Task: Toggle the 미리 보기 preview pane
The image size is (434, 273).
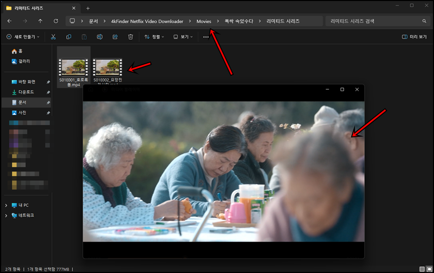Action: click(414, 37)
